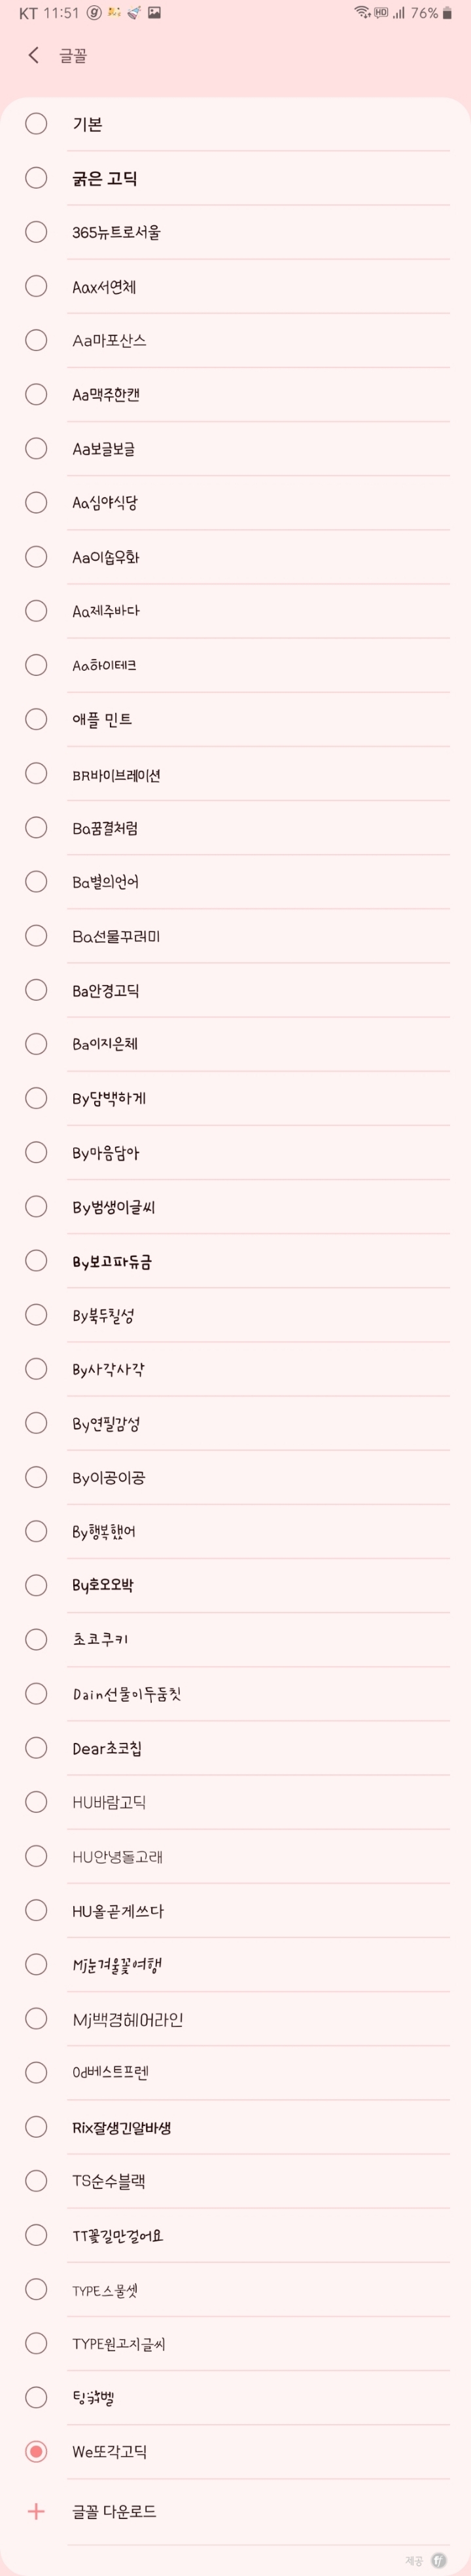This screenshot has height=2576, width=471.
Task: Select the 기본 font radio button
Action: tap(36, 124)
